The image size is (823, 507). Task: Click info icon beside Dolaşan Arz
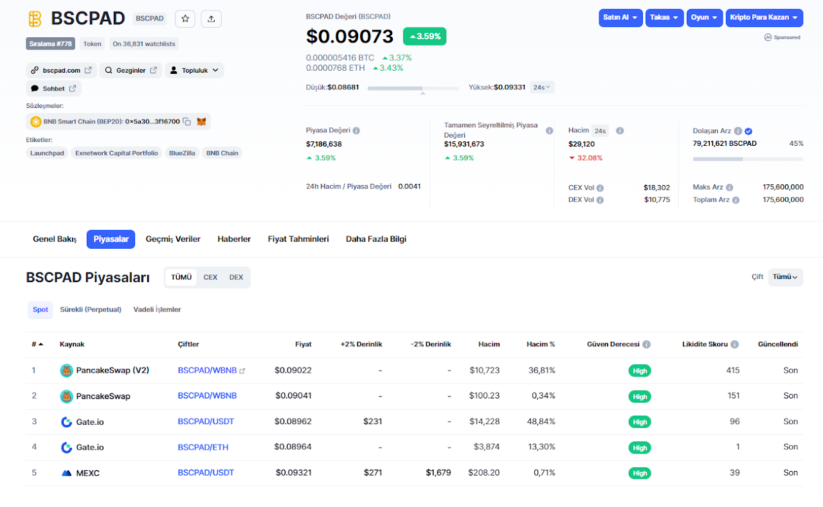(x=738, y=130)
